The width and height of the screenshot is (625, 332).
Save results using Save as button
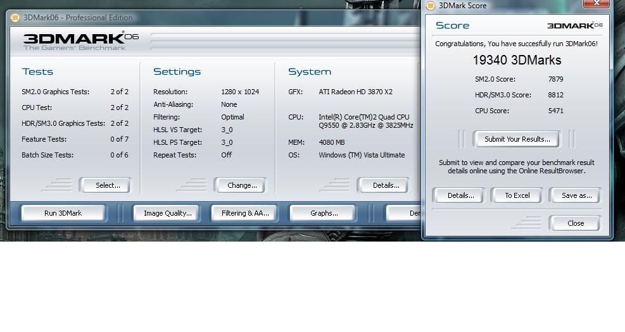pos(575,195)
